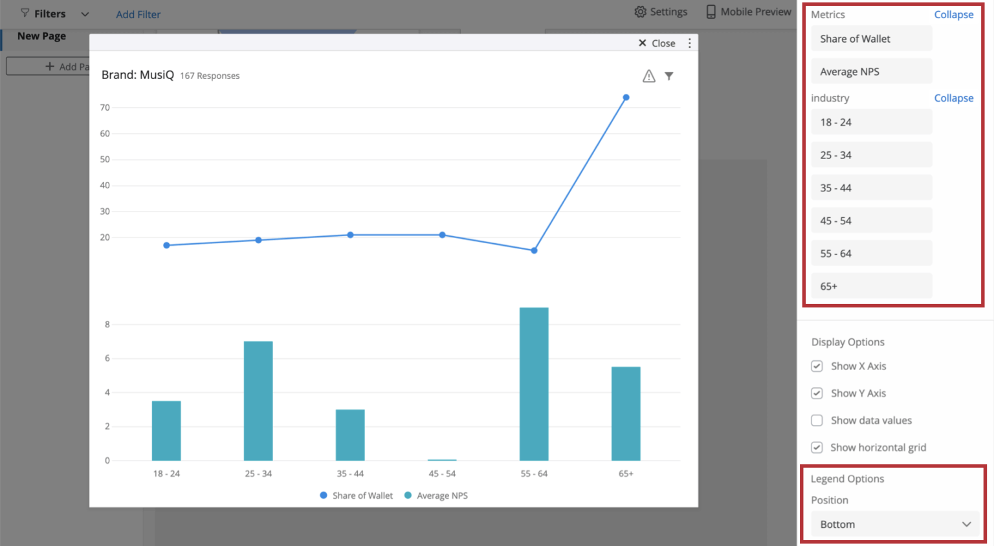This screenshot has width=994, height=546.
Task: Uncheck Show X Axis
Action: click(x=817, y=366)
